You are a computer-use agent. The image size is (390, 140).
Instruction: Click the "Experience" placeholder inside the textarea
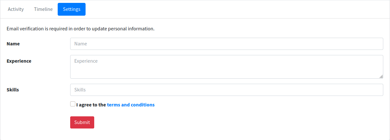(86, 61)
